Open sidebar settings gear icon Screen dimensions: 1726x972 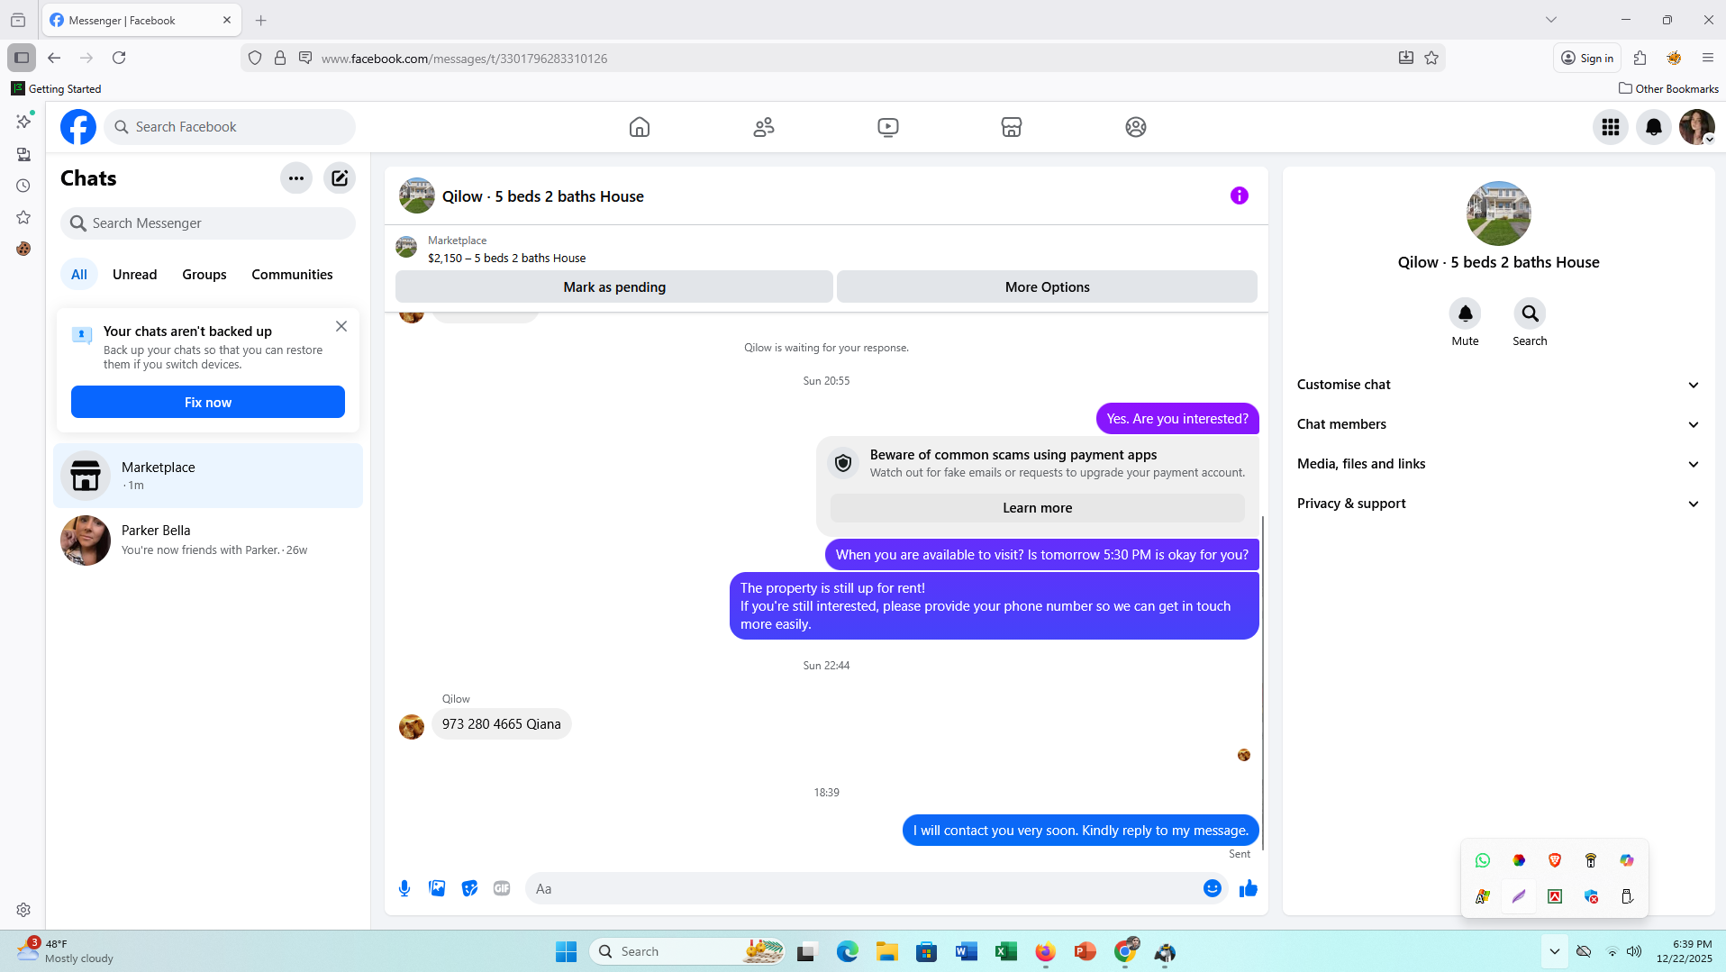[23, 910]
